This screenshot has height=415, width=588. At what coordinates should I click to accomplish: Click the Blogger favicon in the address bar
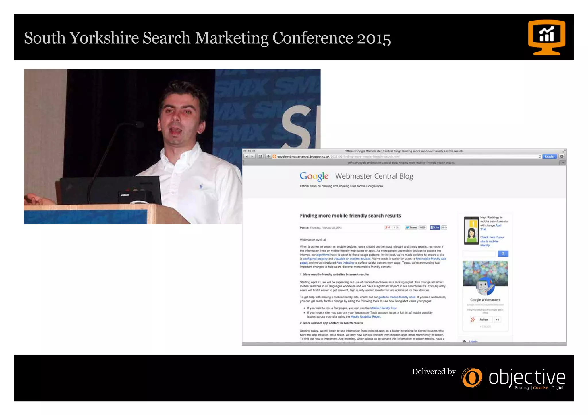click(274, 156)
